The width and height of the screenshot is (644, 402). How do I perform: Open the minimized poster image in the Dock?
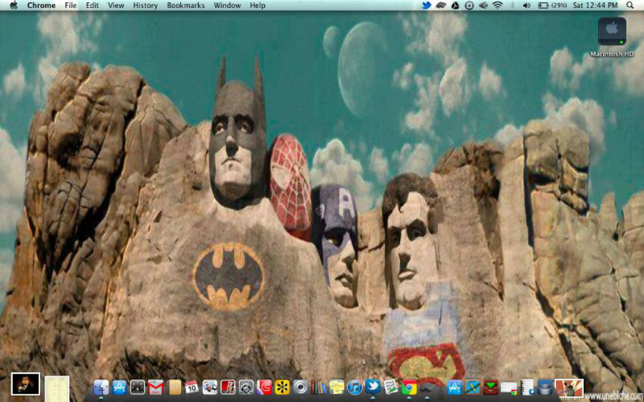(569, 388)
